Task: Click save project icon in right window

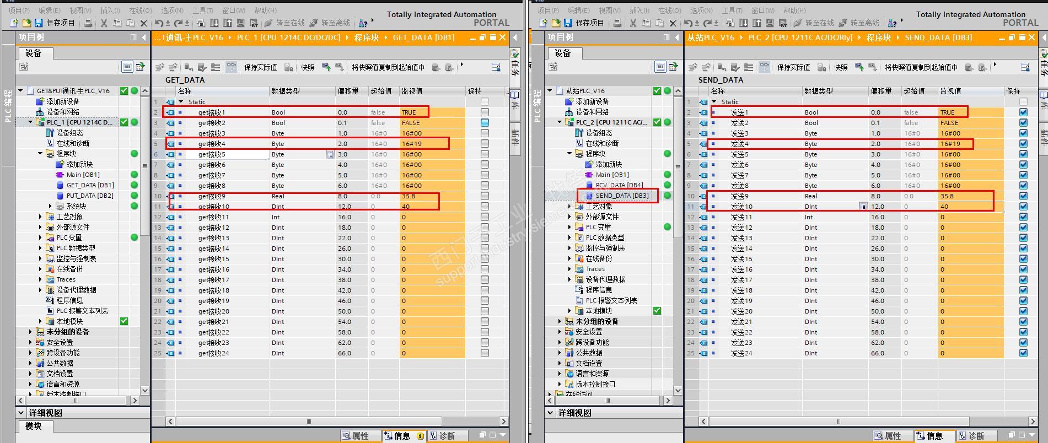Action: [568, 23]
